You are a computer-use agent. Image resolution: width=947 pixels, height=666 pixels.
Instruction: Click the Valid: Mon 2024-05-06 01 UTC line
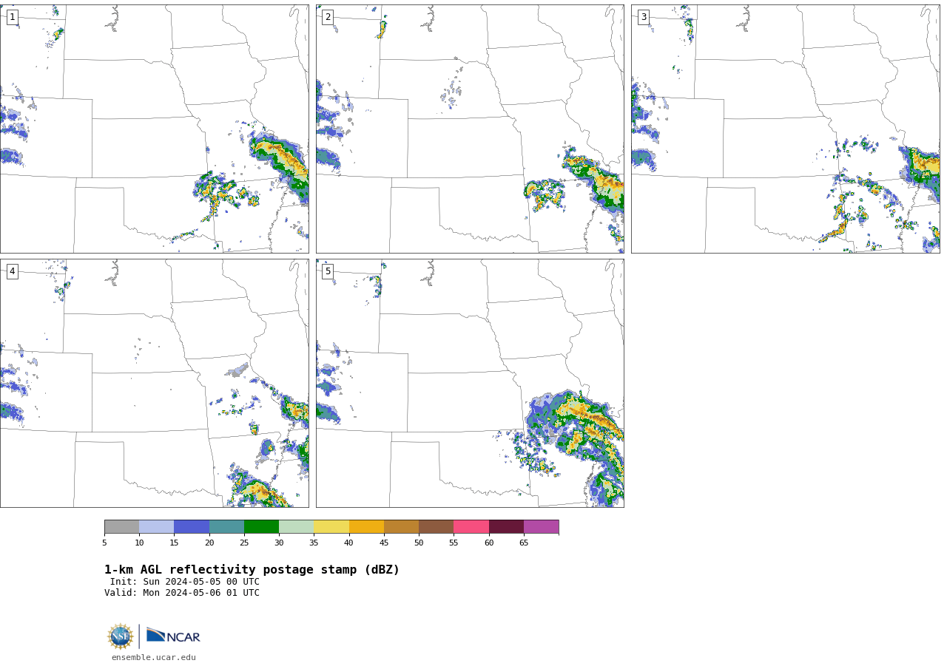click(182, 593)
